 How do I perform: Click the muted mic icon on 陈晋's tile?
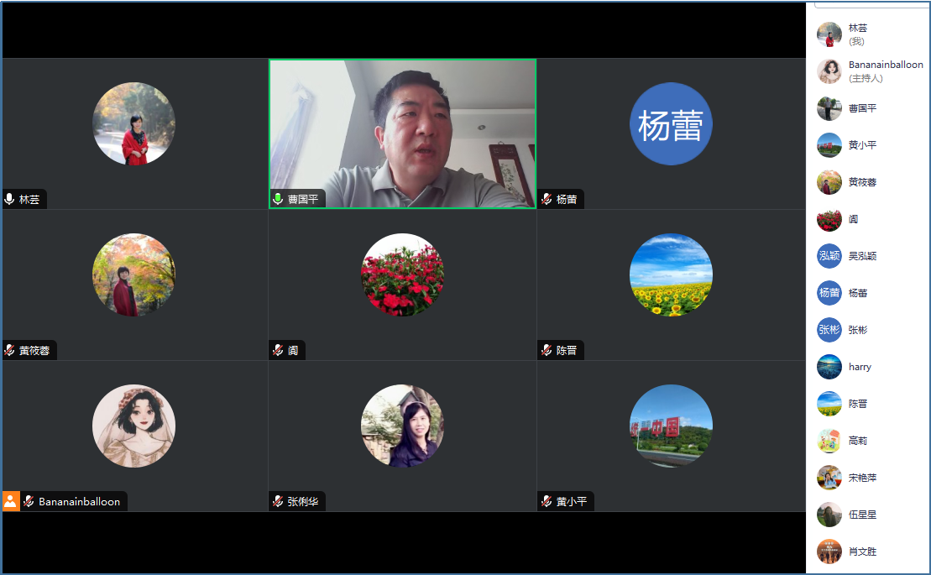click(x=547, y=350)
